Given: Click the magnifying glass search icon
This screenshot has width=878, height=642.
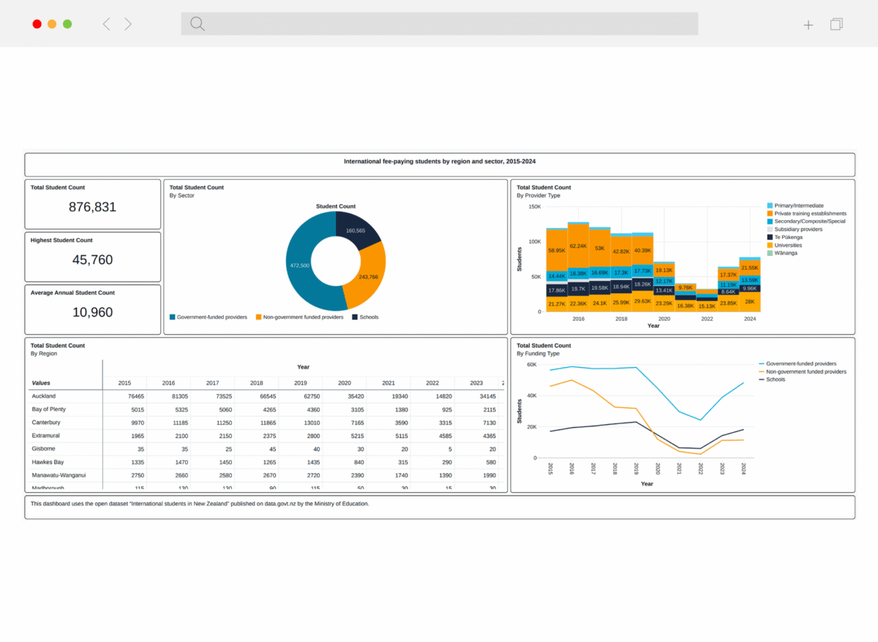Looking at the screenshot, I should click(197, 23).
